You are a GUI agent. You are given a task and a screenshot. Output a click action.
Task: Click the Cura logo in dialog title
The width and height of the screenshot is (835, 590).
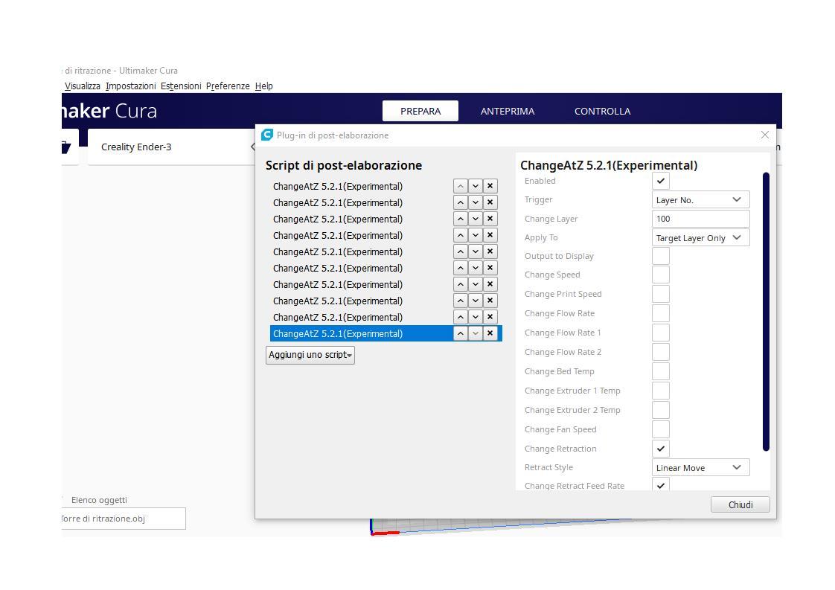[x=267, y=135]
